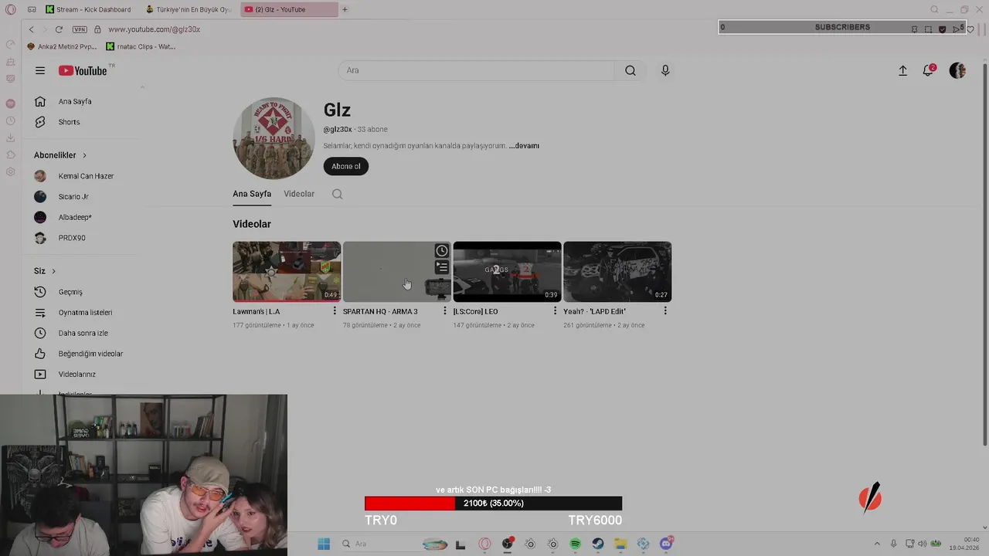Switch to Türkiye'nin En Büyük browser tab

coord(189,9)
